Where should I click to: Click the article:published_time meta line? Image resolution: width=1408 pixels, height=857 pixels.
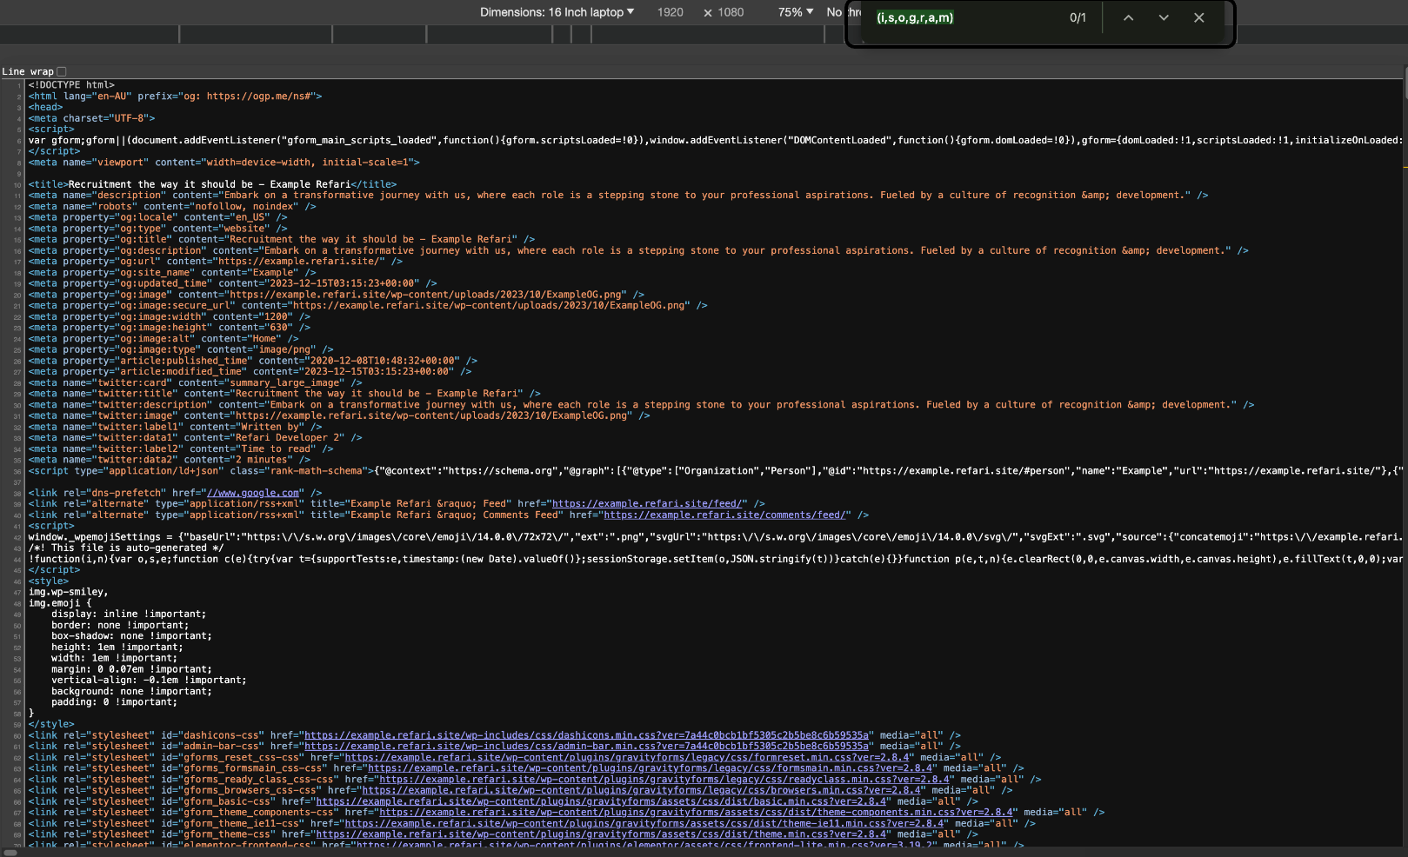[x=252, y=361]
